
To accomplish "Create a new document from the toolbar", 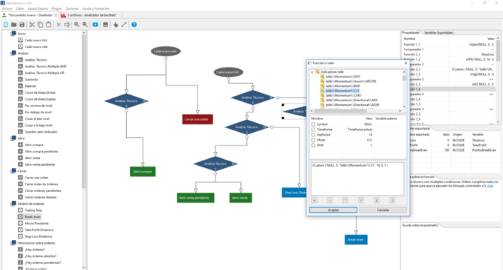I will [6, 25].
